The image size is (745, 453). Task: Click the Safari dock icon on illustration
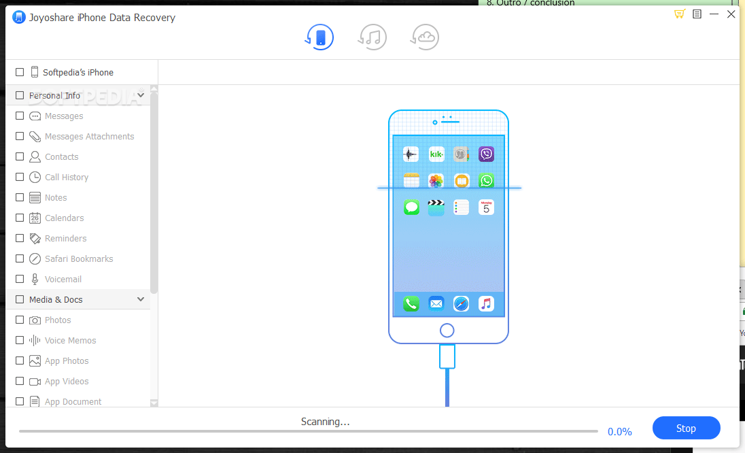[462, 304]
